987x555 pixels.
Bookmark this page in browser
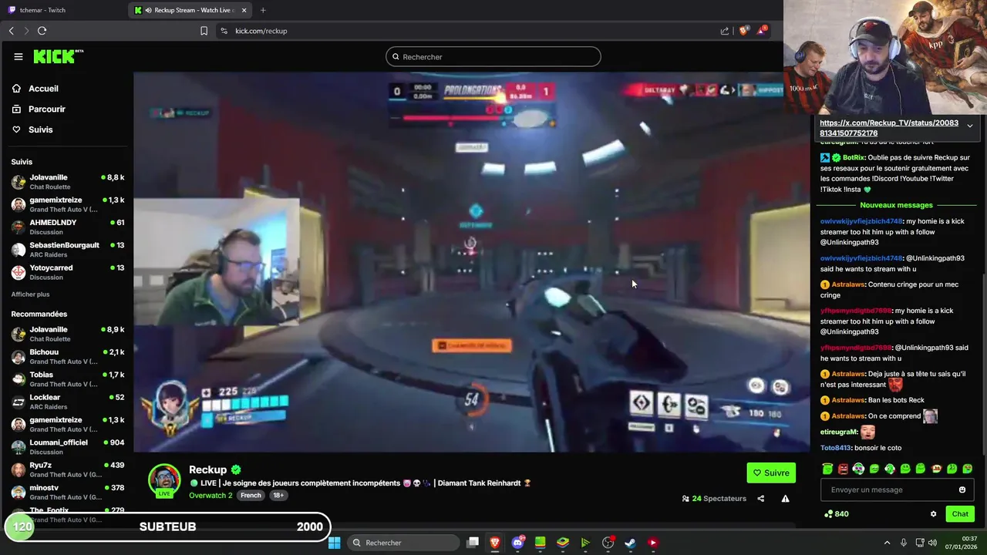pyautogui.click(x=204, y=31)
